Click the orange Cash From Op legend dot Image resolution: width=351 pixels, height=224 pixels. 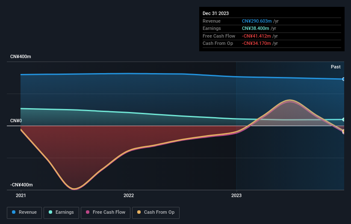(x=139, y=212)
